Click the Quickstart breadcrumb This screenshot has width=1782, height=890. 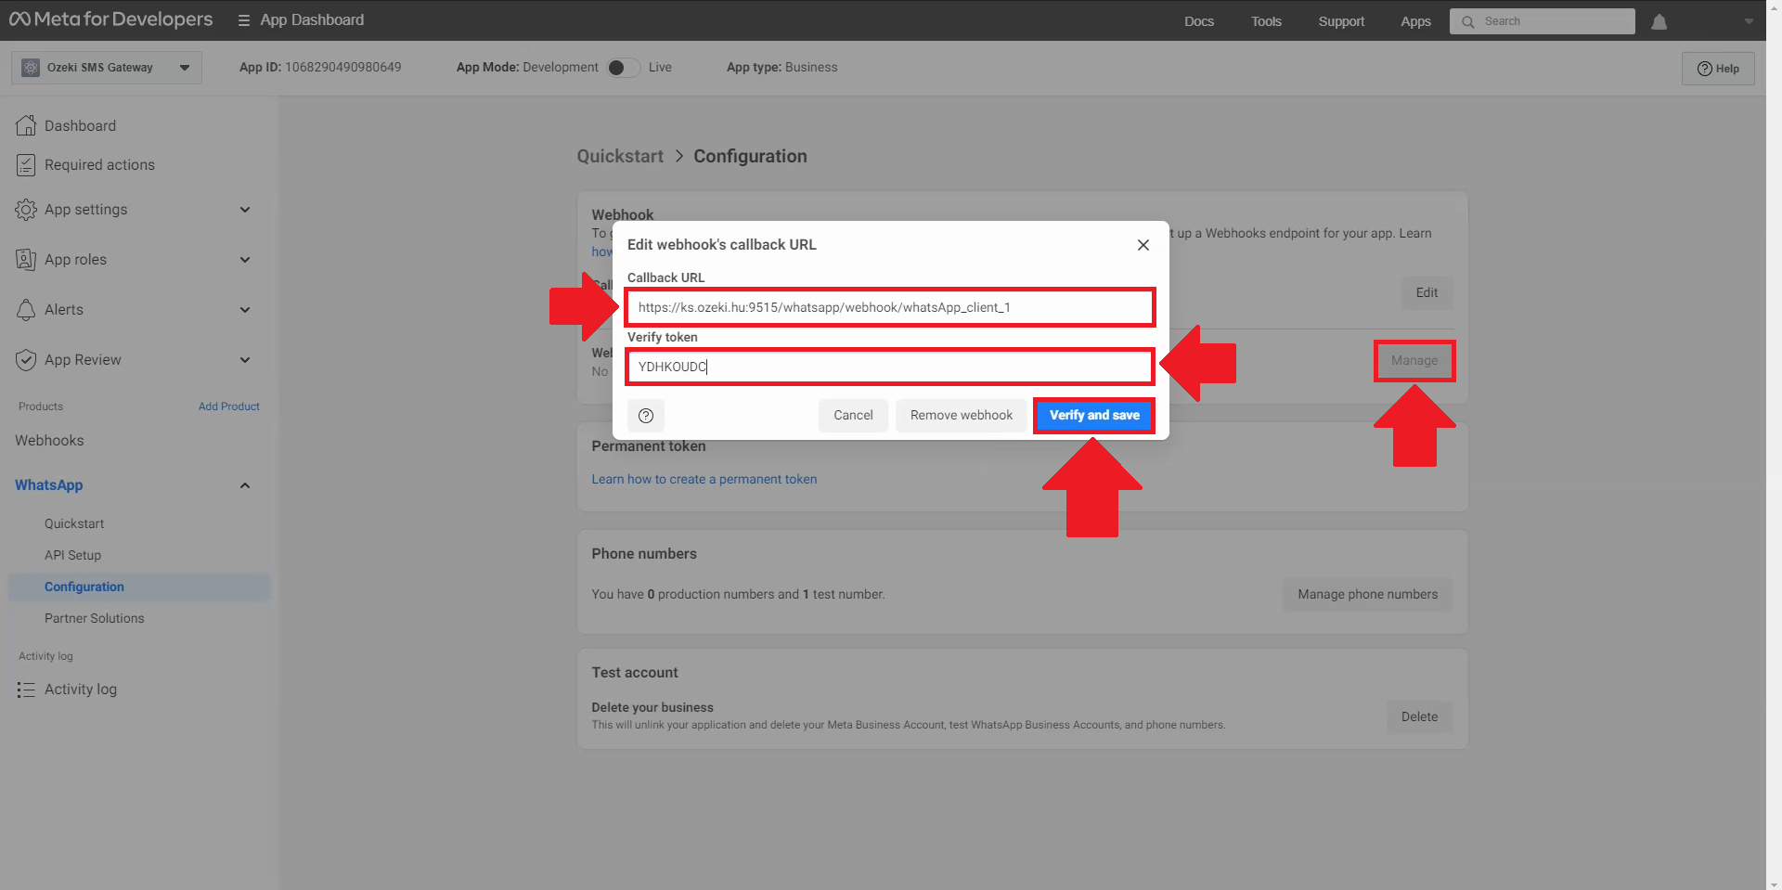[620, 157]
